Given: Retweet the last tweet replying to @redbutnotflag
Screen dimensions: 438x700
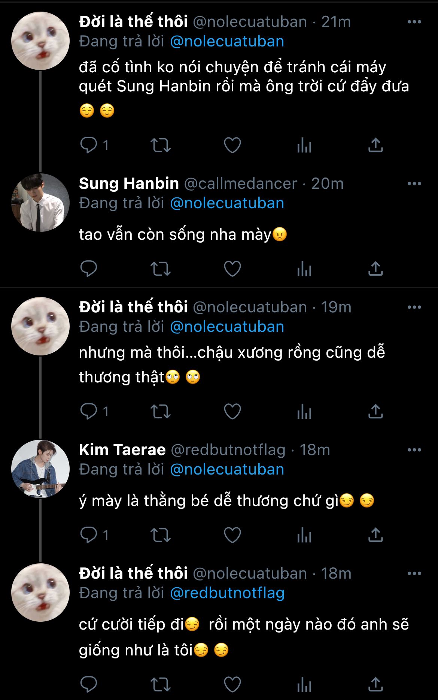Looking at the screenshot, I should point(160,684).
